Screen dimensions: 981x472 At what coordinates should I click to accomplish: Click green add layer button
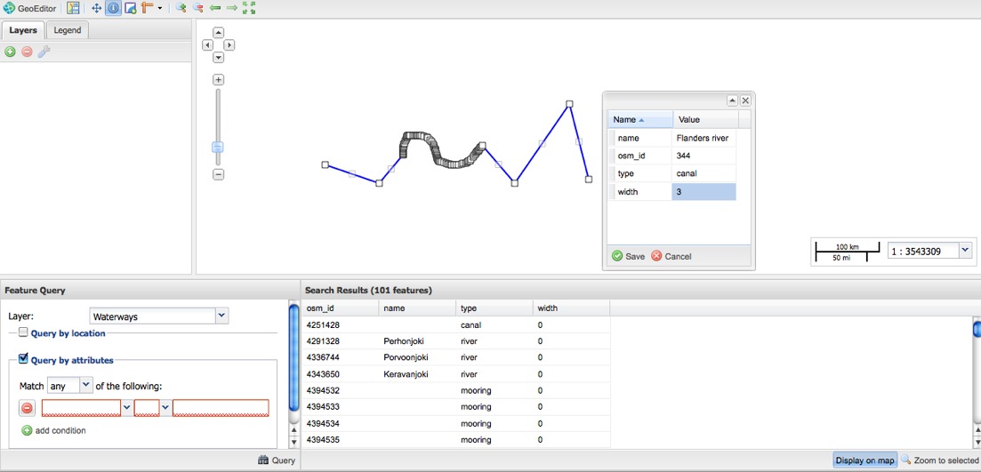(11, 52)
